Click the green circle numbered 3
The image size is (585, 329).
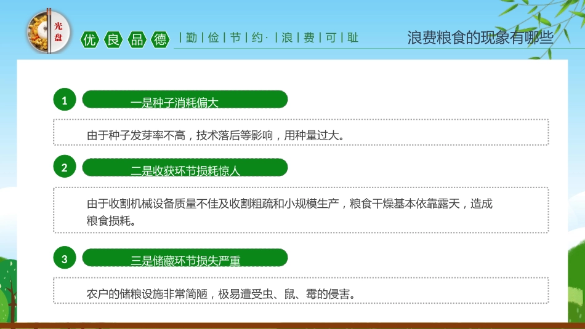(x=65, y=258)
